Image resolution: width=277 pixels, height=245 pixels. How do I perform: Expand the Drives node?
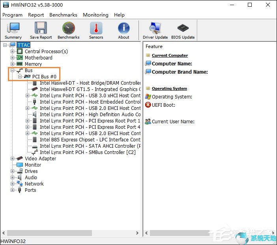coord(12,171)
